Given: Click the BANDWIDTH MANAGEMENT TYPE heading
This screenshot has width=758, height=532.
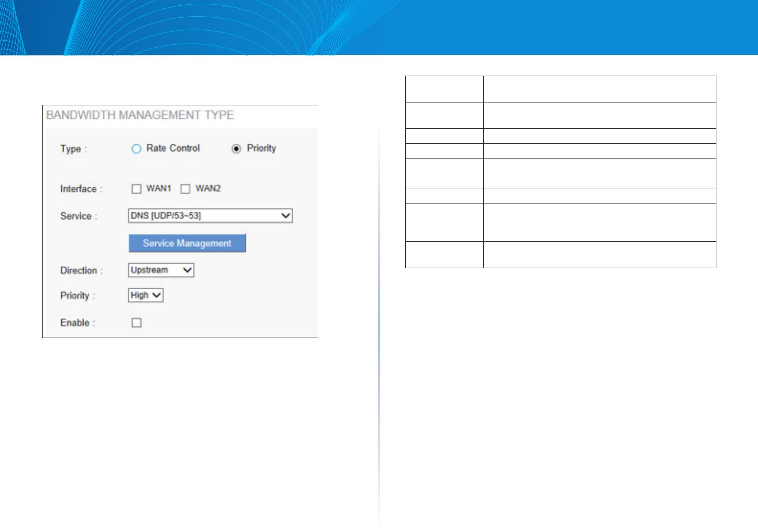Looking at the screenshot, I should pyautogui.click(x=140, y=115).
